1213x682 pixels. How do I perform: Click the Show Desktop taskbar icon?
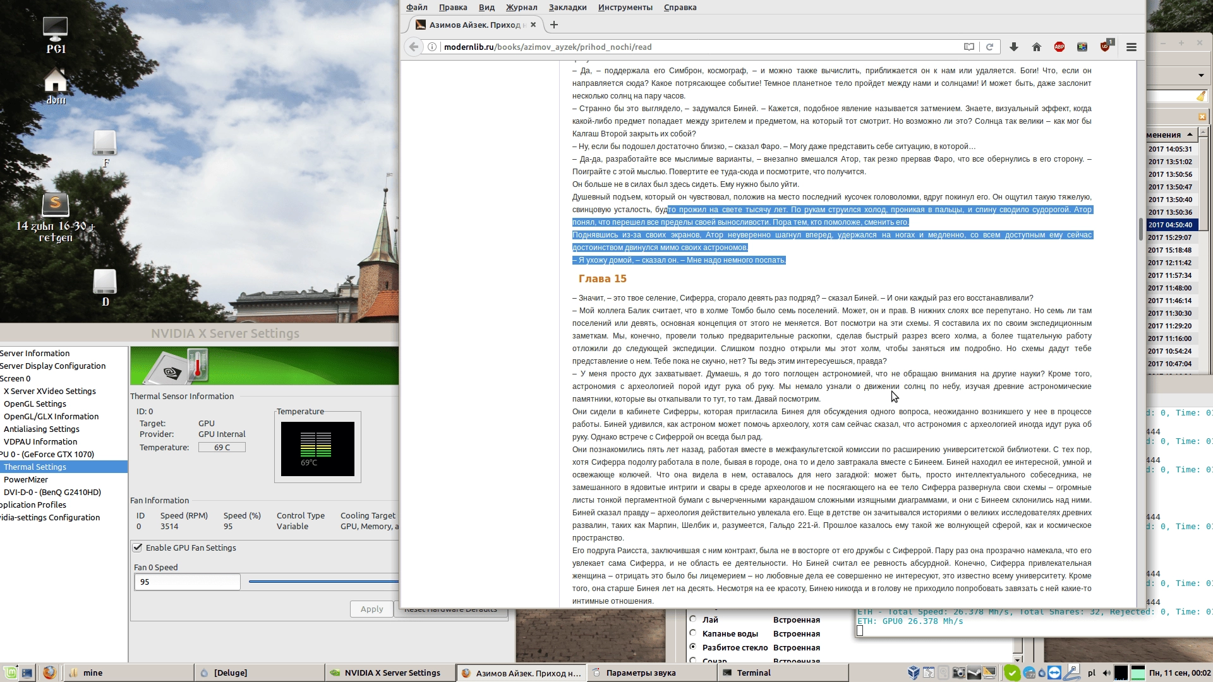27,673
